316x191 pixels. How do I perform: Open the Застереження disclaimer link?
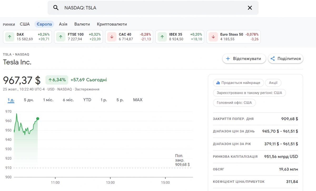coord(87,89)
